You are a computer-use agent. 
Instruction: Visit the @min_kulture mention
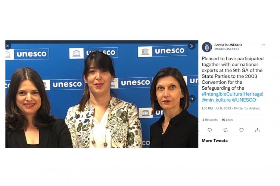[x=216, y=100]
